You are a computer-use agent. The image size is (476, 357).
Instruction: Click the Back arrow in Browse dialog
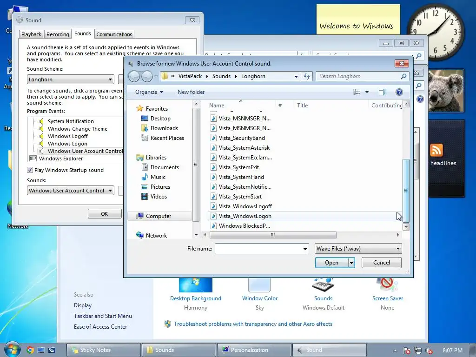pyautogui.click(x=134, y=76)
